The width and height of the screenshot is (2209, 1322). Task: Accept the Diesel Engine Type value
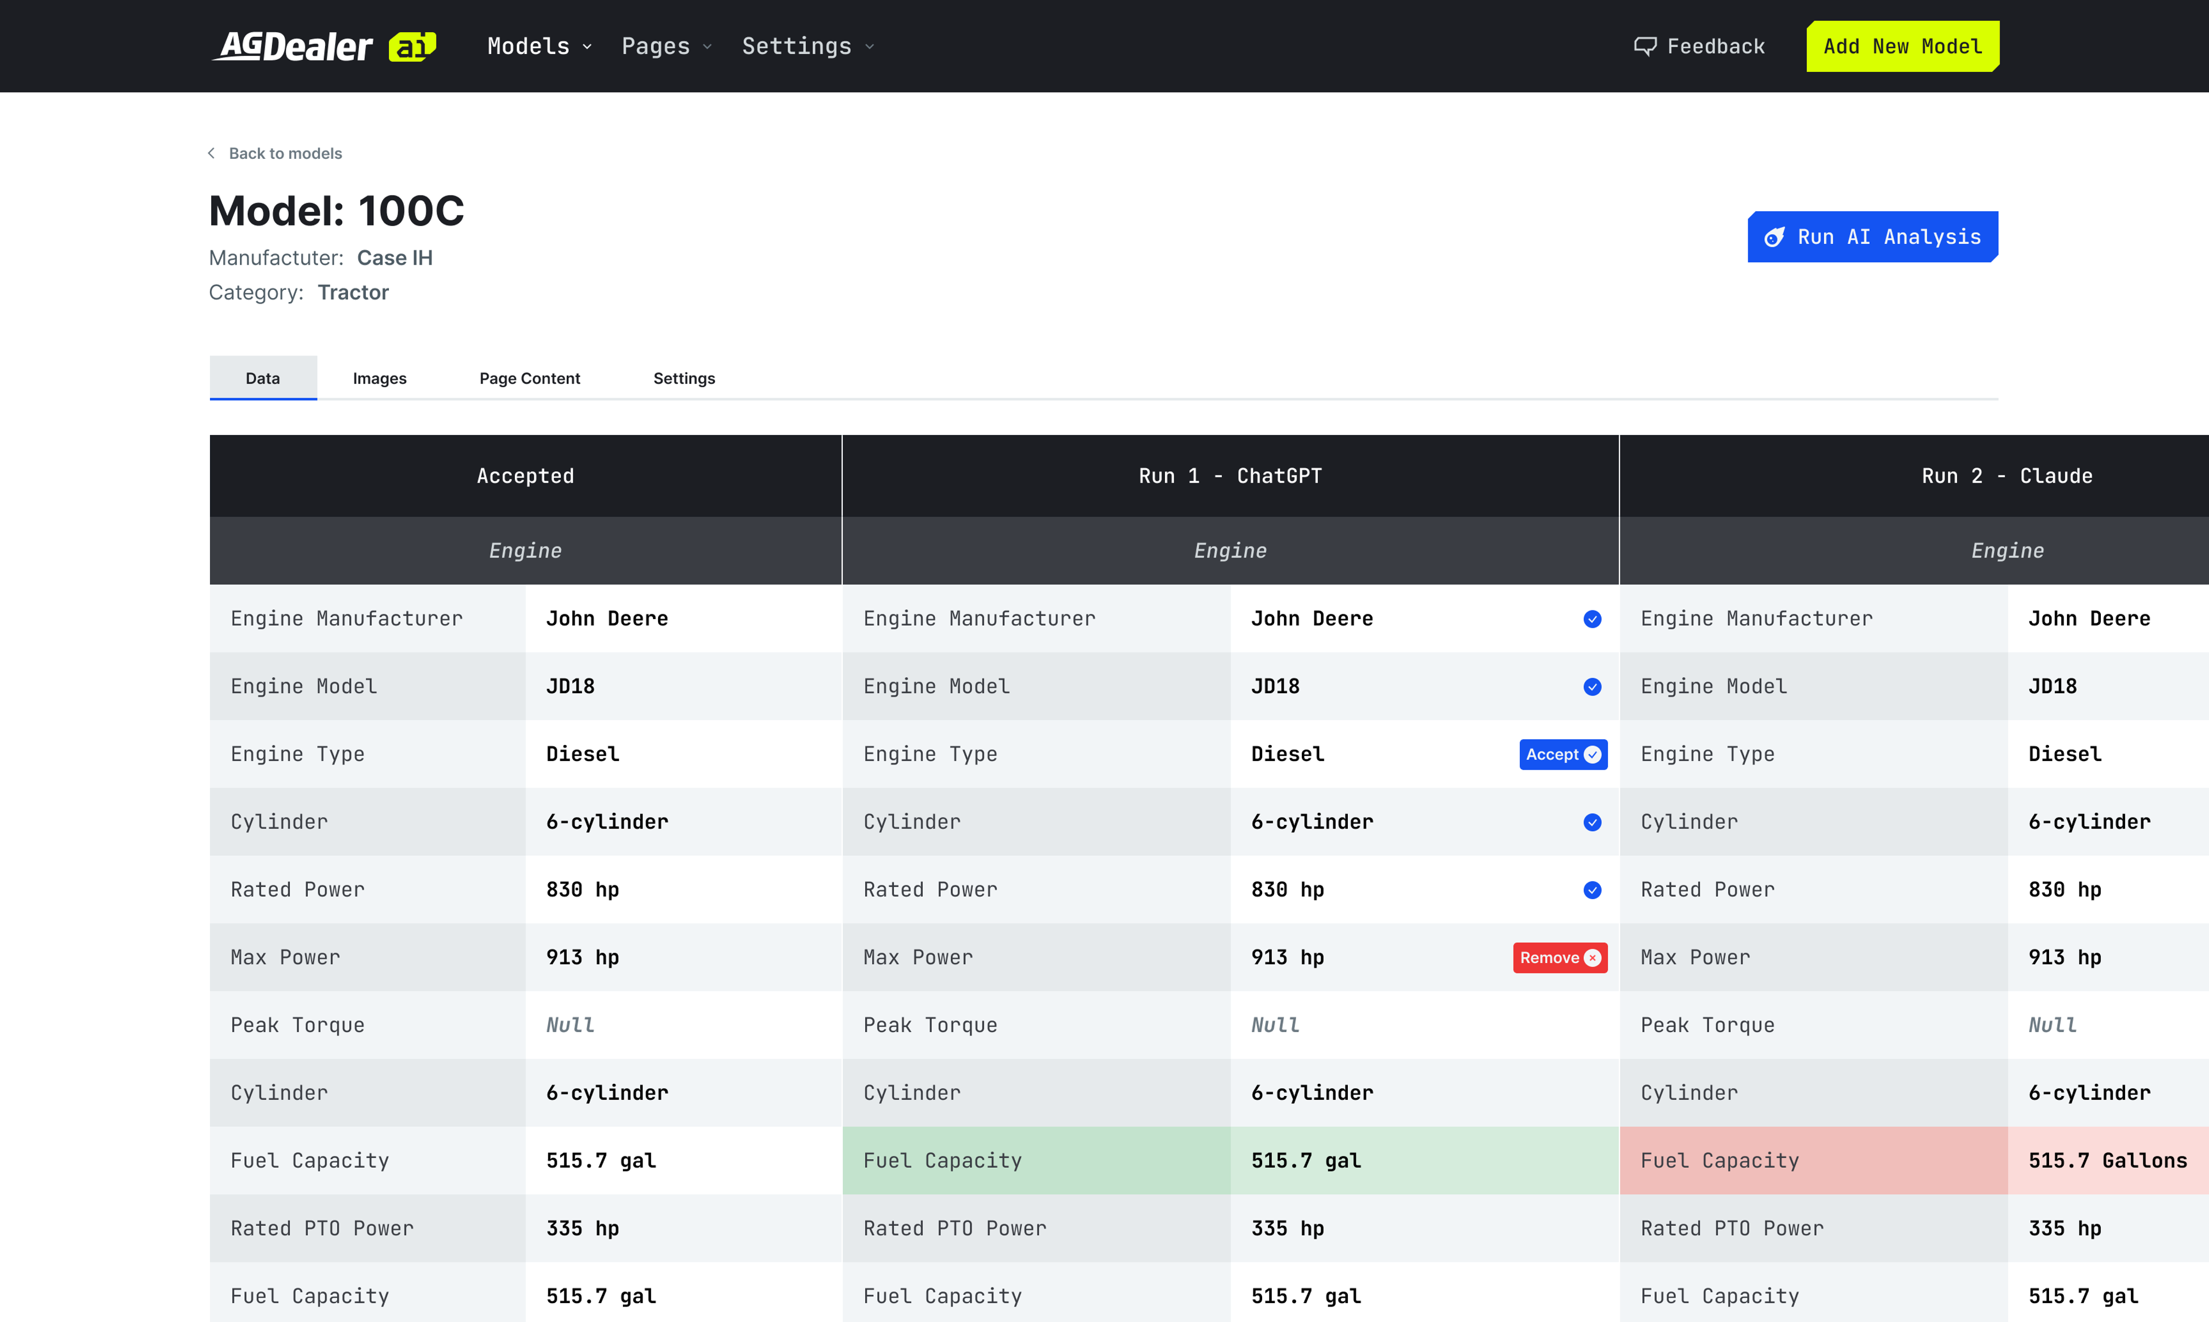tap(1562, 755)
